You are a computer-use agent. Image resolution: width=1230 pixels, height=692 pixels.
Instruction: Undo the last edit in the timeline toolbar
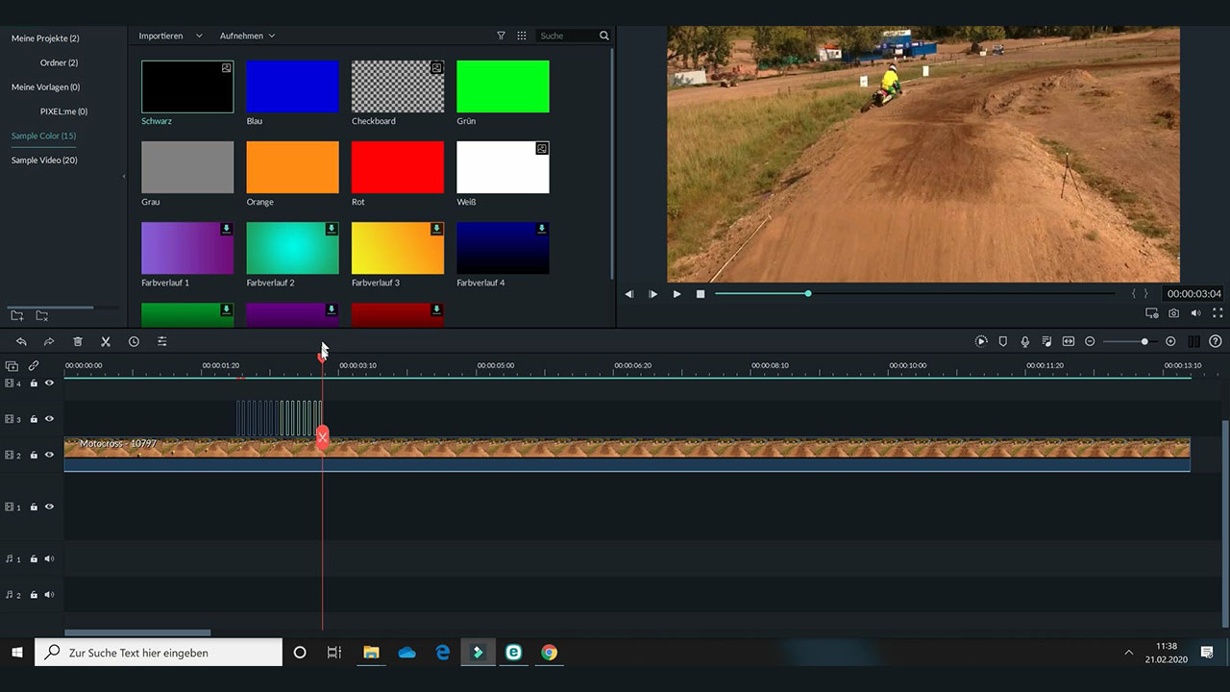tap(21, 341)
